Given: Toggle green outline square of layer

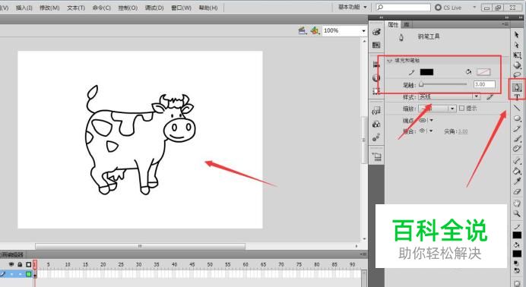Looking at the screenshot, I should 29,274.
